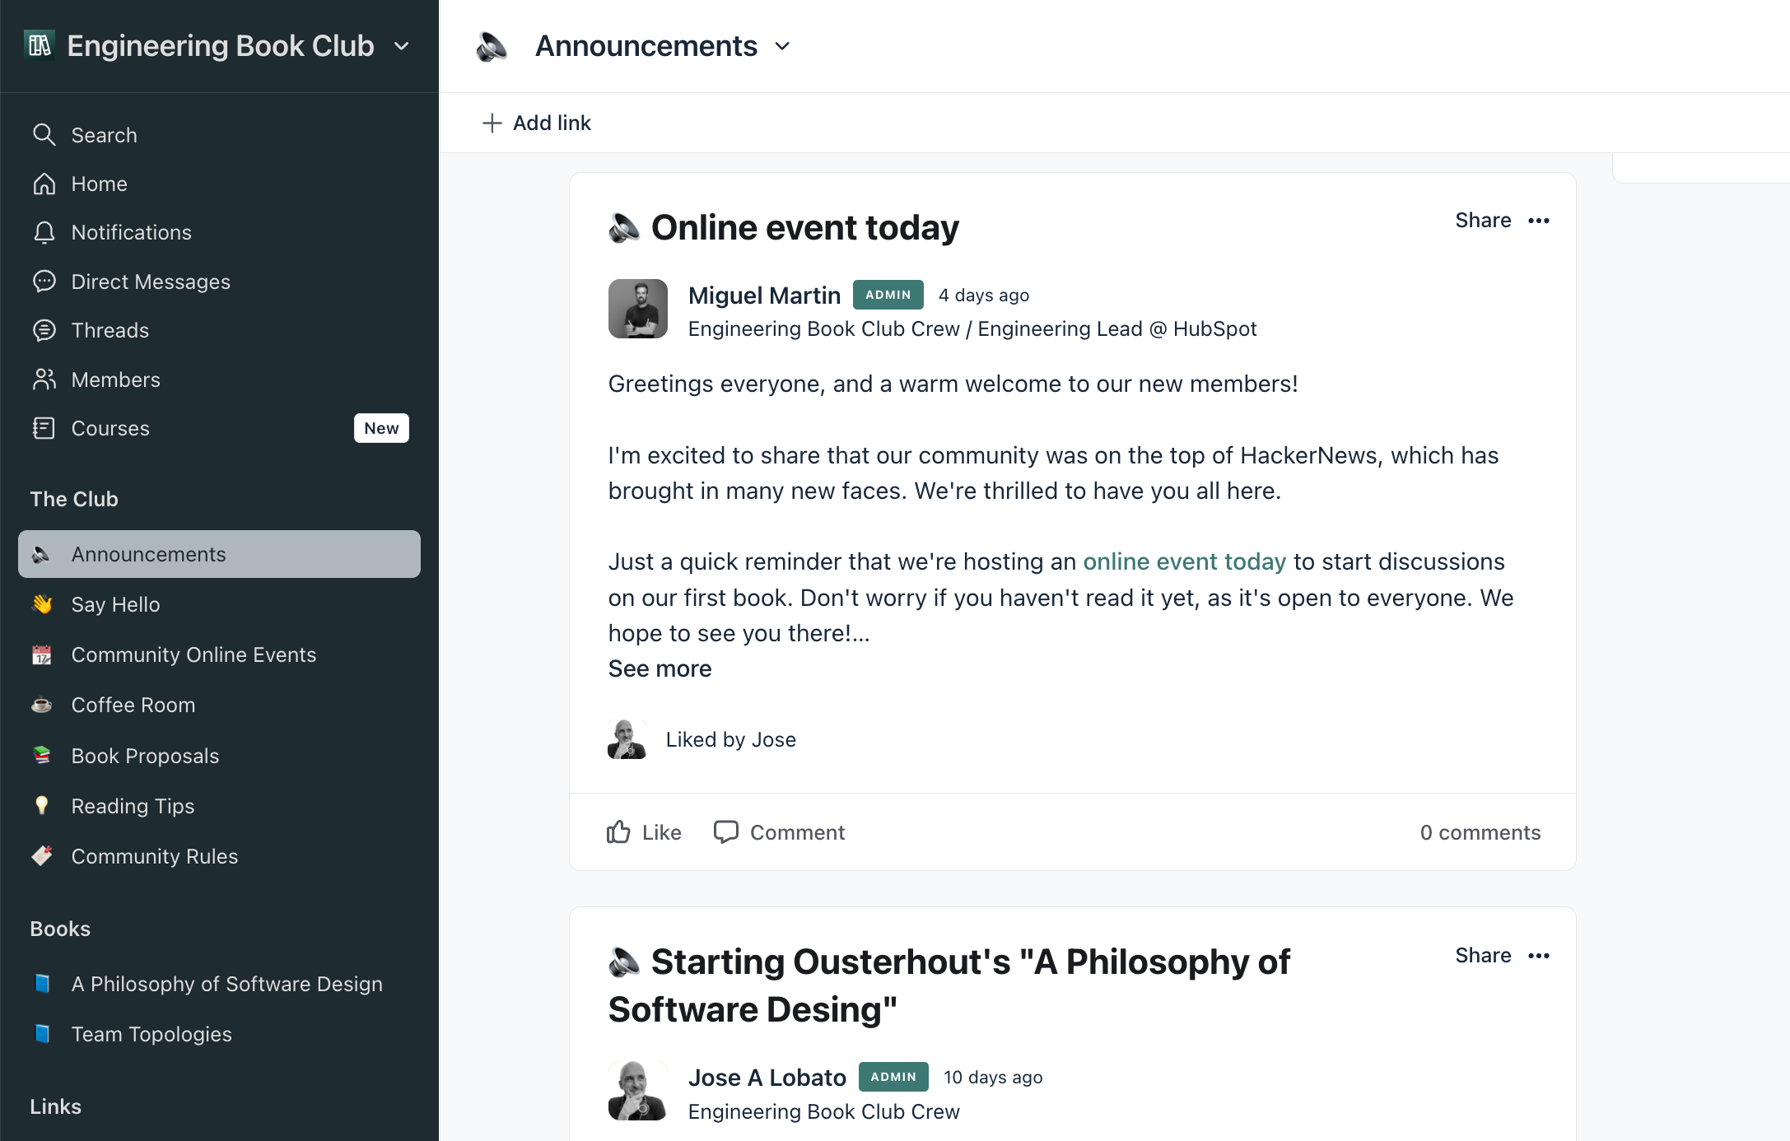Open Direct Messages chat bubble icon

44,282
